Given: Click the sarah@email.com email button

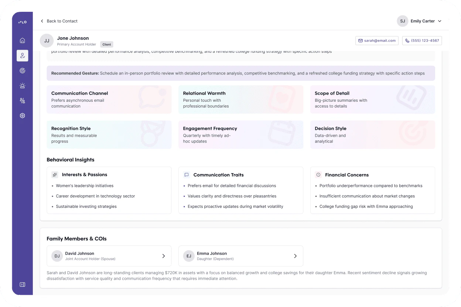Looking at the screenshot, I should (377, 41).
